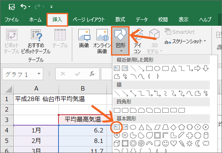Select row 1 header

6,99
